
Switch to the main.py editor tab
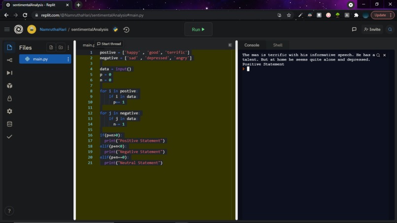[x=88, y=45]
